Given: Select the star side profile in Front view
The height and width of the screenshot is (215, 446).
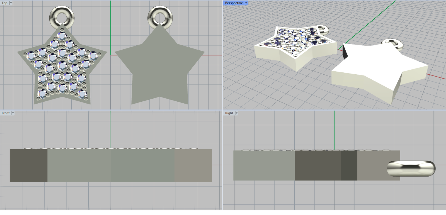Looking at the screenshot, I should [x=111, y=165].
